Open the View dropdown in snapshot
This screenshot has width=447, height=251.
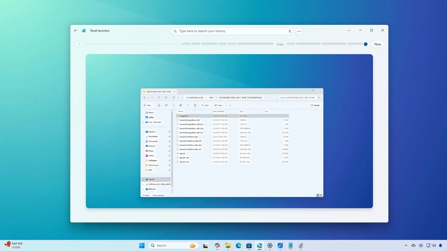pos(219,105)
